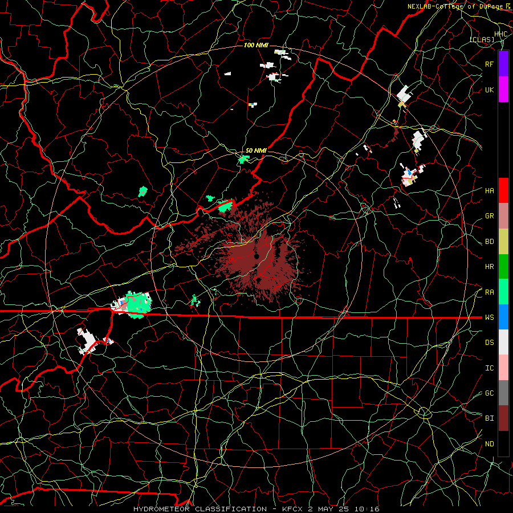
Task: Click the red HA legend color swatch
Action: pos(503,190)
